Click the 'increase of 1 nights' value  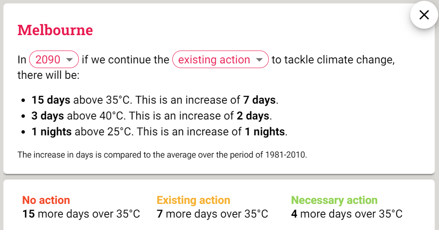[265, 131]
